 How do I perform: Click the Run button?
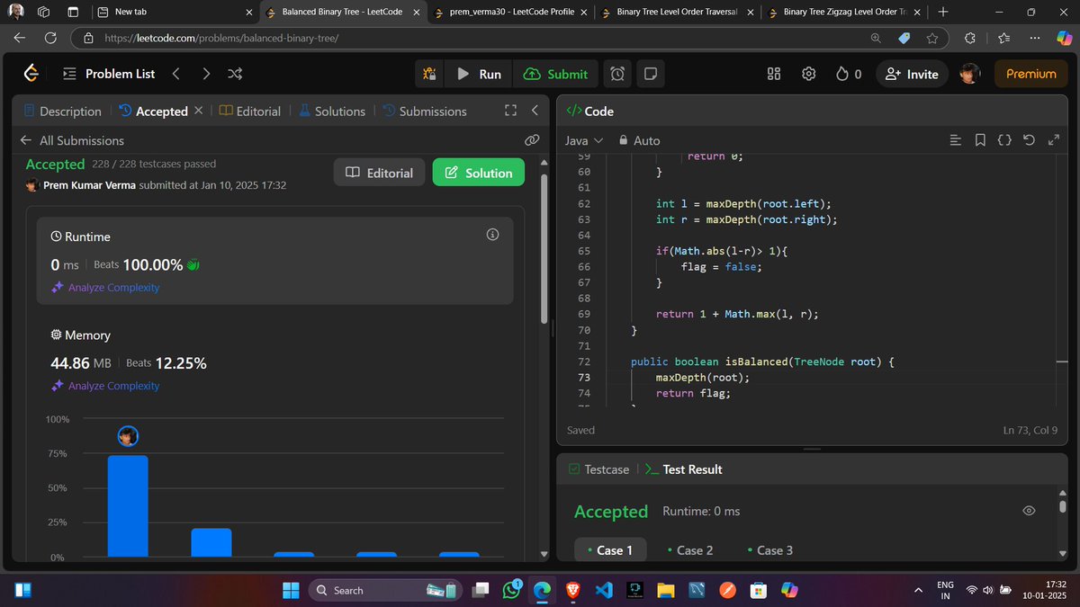pyautogui.click(x=479, y=74)
